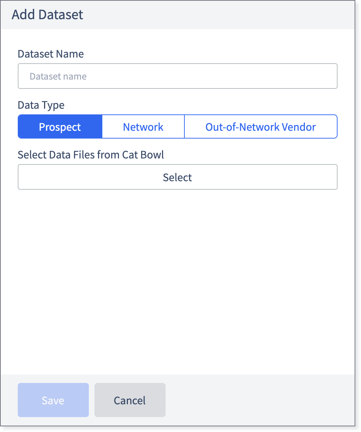
Task: Click the Select Data Files from Cat Bowl label
Action: (91, 155)
